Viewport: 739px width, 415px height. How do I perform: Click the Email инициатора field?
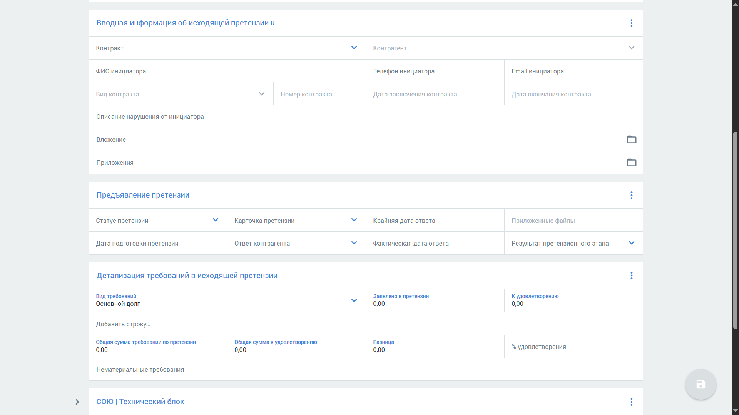pyautogui.click(x=573, y=71)
